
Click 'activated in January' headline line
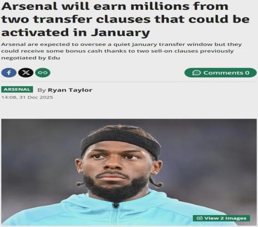tap(76, 33)
